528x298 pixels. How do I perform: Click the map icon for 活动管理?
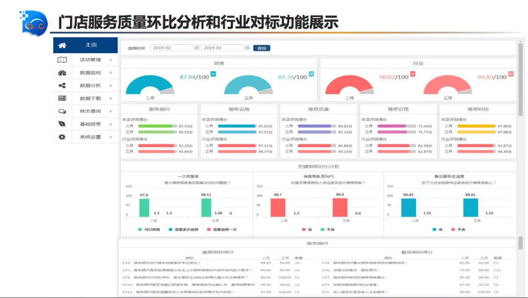pyautogui.click(x=62, y=60)
